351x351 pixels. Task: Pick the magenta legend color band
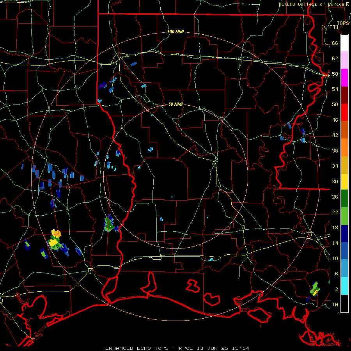coord(344,78)
